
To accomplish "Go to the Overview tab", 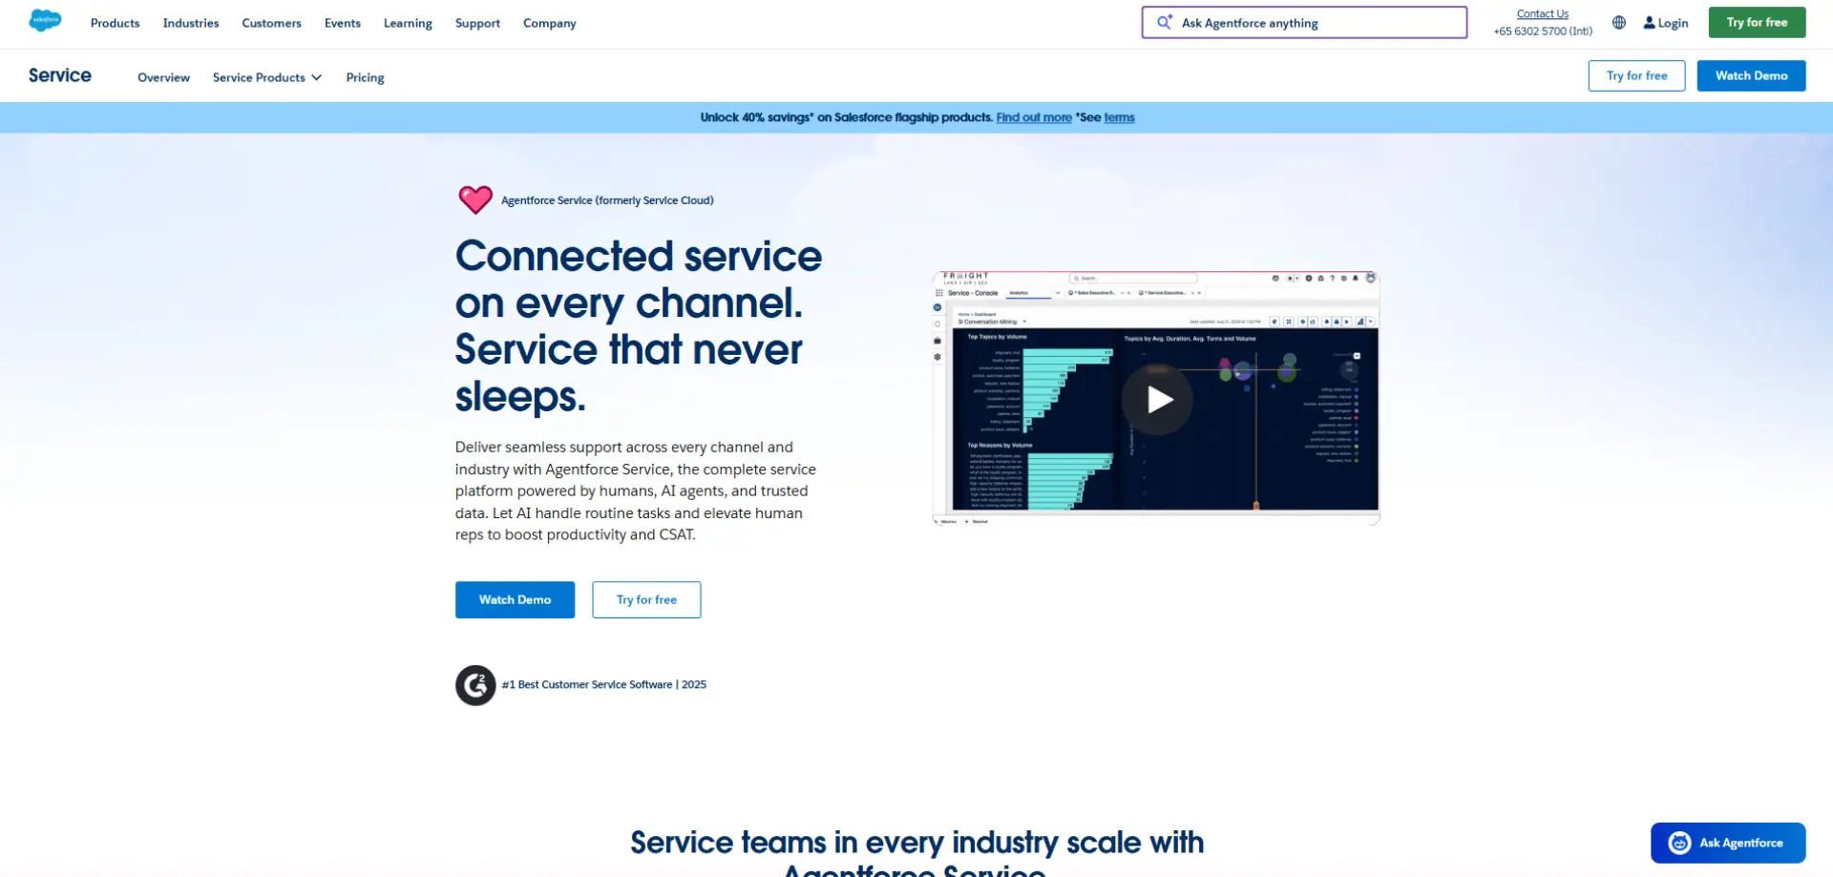I will (x=163, y=77).
